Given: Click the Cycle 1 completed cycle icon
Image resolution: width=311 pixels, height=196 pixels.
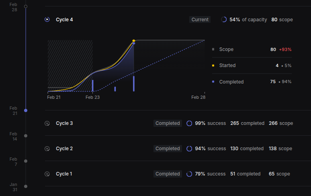Looking at the screenshot, I should tap(47, 174).
